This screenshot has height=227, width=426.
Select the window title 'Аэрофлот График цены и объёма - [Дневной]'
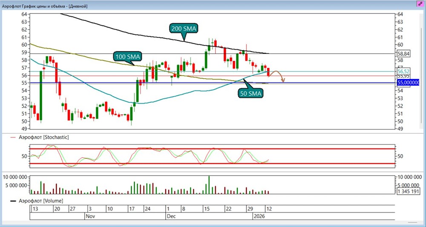point(45,6)
